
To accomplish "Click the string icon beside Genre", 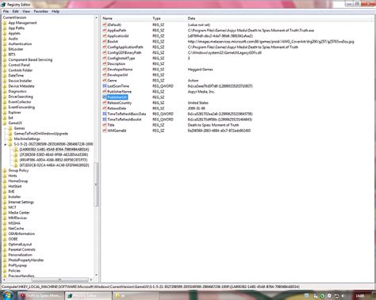I will pyautogui.click(x=105, y=81).
